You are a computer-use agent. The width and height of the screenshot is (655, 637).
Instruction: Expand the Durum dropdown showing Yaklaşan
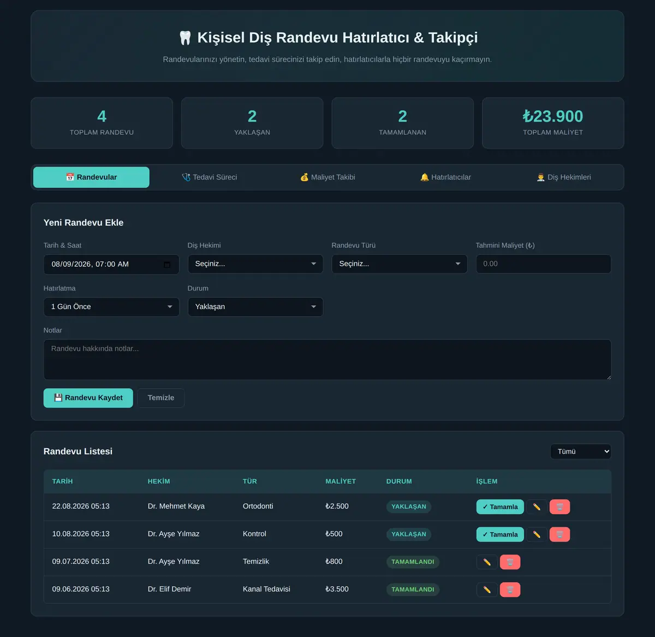[255, 307]
